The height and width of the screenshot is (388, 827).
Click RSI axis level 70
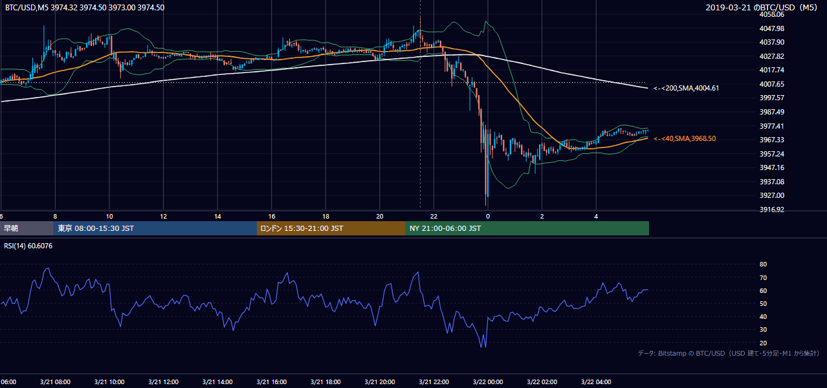763,277
